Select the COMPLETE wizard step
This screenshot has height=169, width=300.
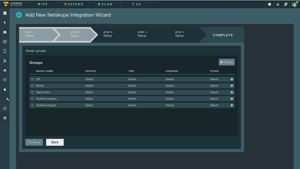[x=223, y=35]
